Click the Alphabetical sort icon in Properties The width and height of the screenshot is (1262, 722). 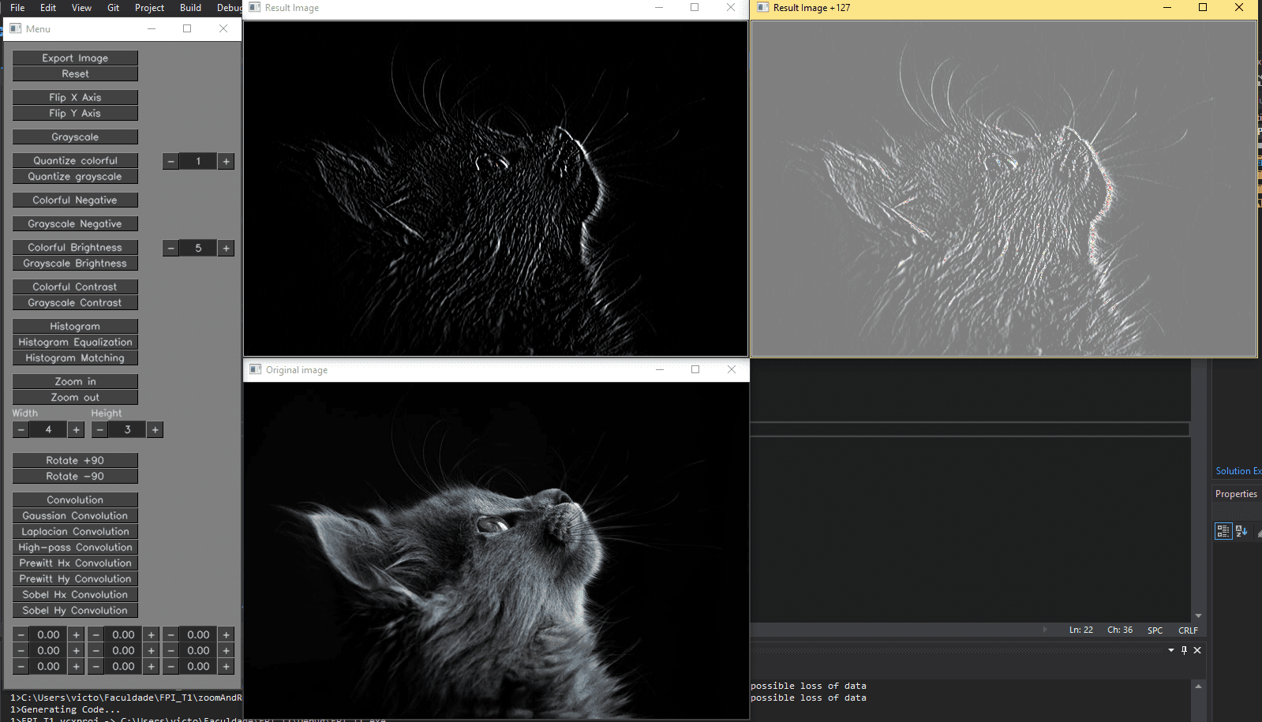(x=1241, y=531)
